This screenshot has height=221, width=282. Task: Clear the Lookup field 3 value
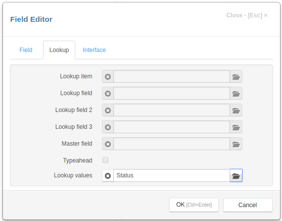(x=108, y=127)
